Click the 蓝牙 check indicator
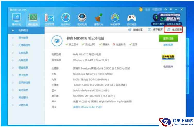The image size is (194, 127). (x=133, y=44)
